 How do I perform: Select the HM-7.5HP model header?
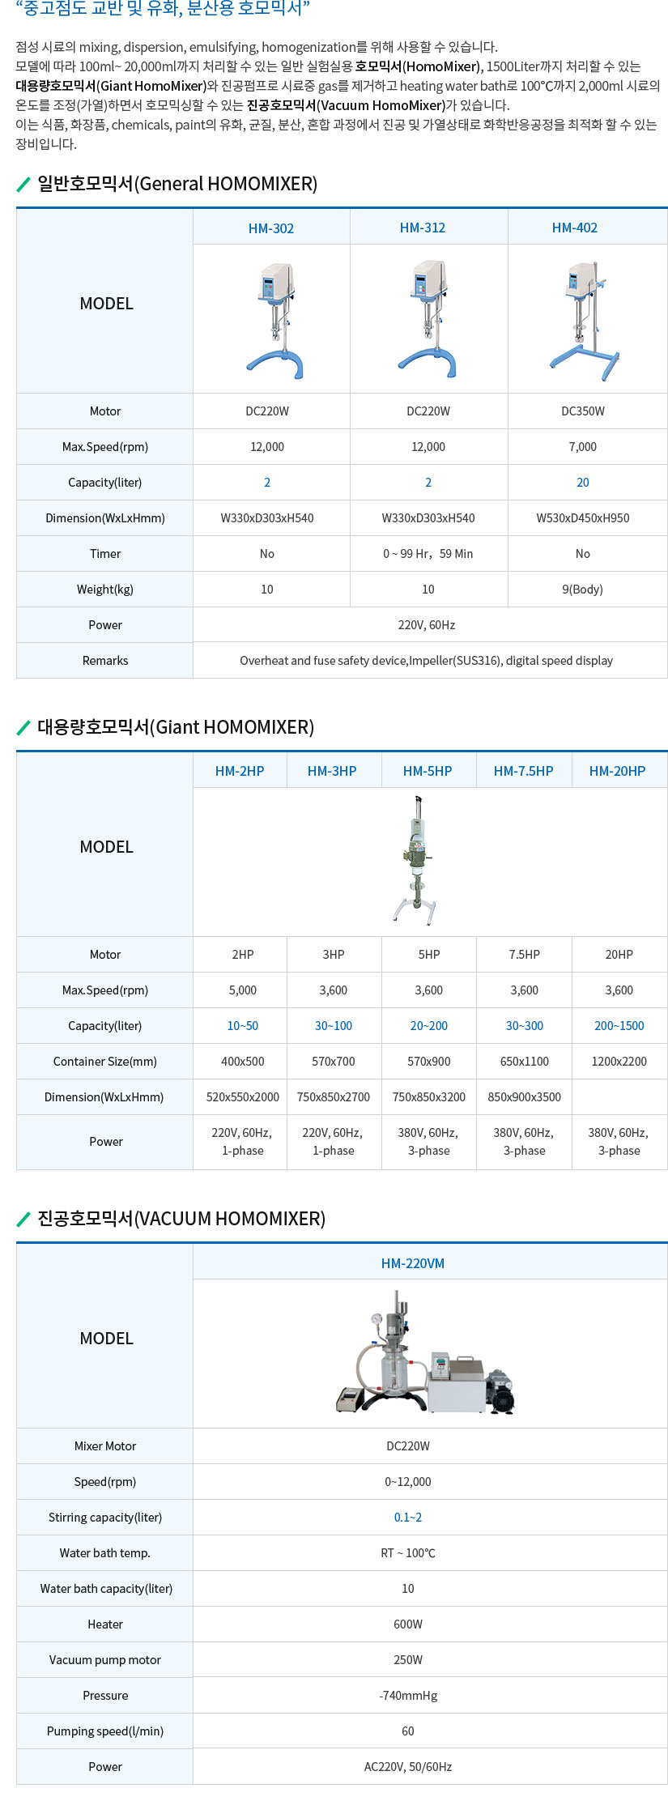[x=524, y=771]
